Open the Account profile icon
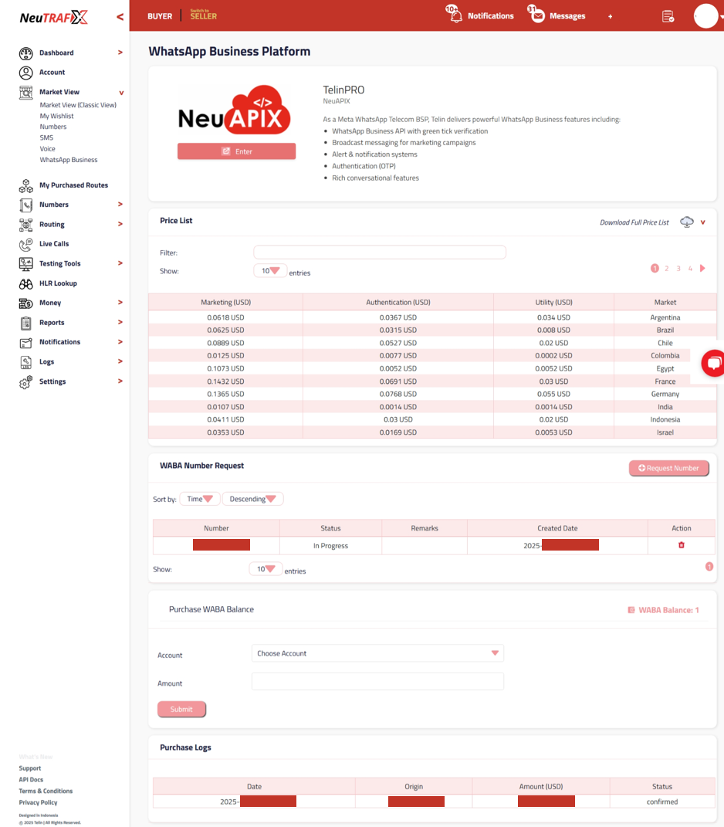 (25, 73)
